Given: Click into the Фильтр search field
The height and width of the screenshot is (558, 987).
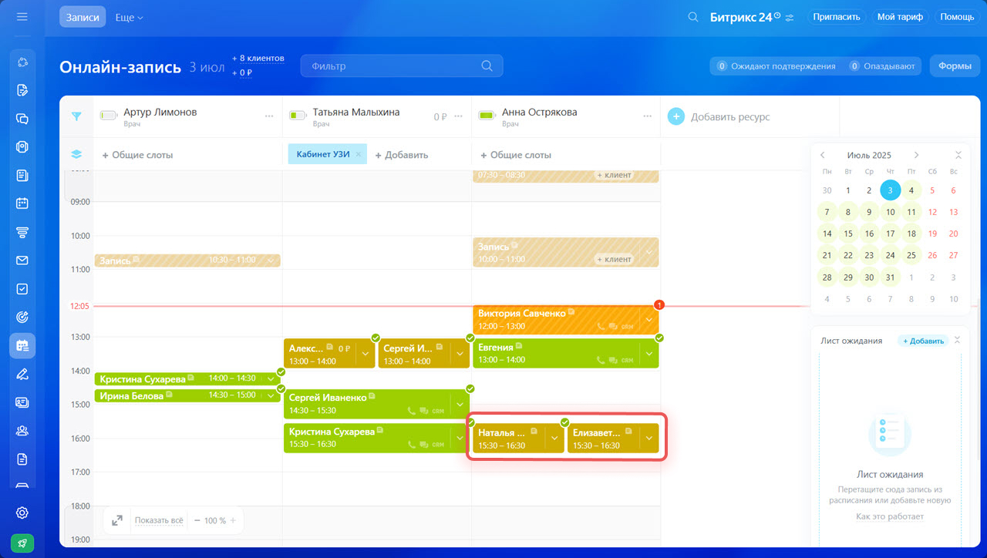Looking at the screenshot, I should click(393, 66).
